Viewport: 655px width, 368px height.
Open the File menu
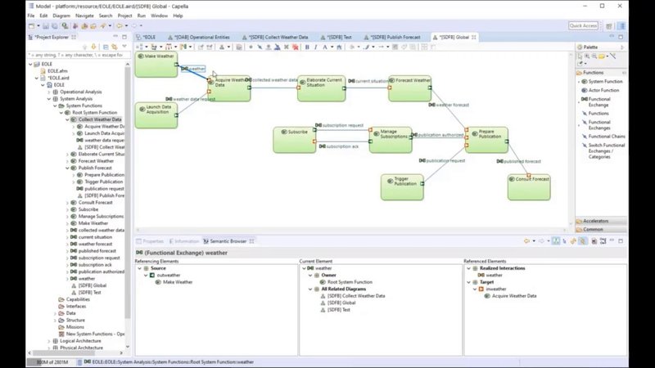31,16
